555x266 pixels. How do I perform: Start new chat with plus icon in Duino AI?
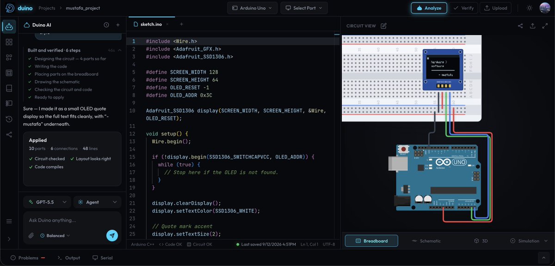coord(118,25)
